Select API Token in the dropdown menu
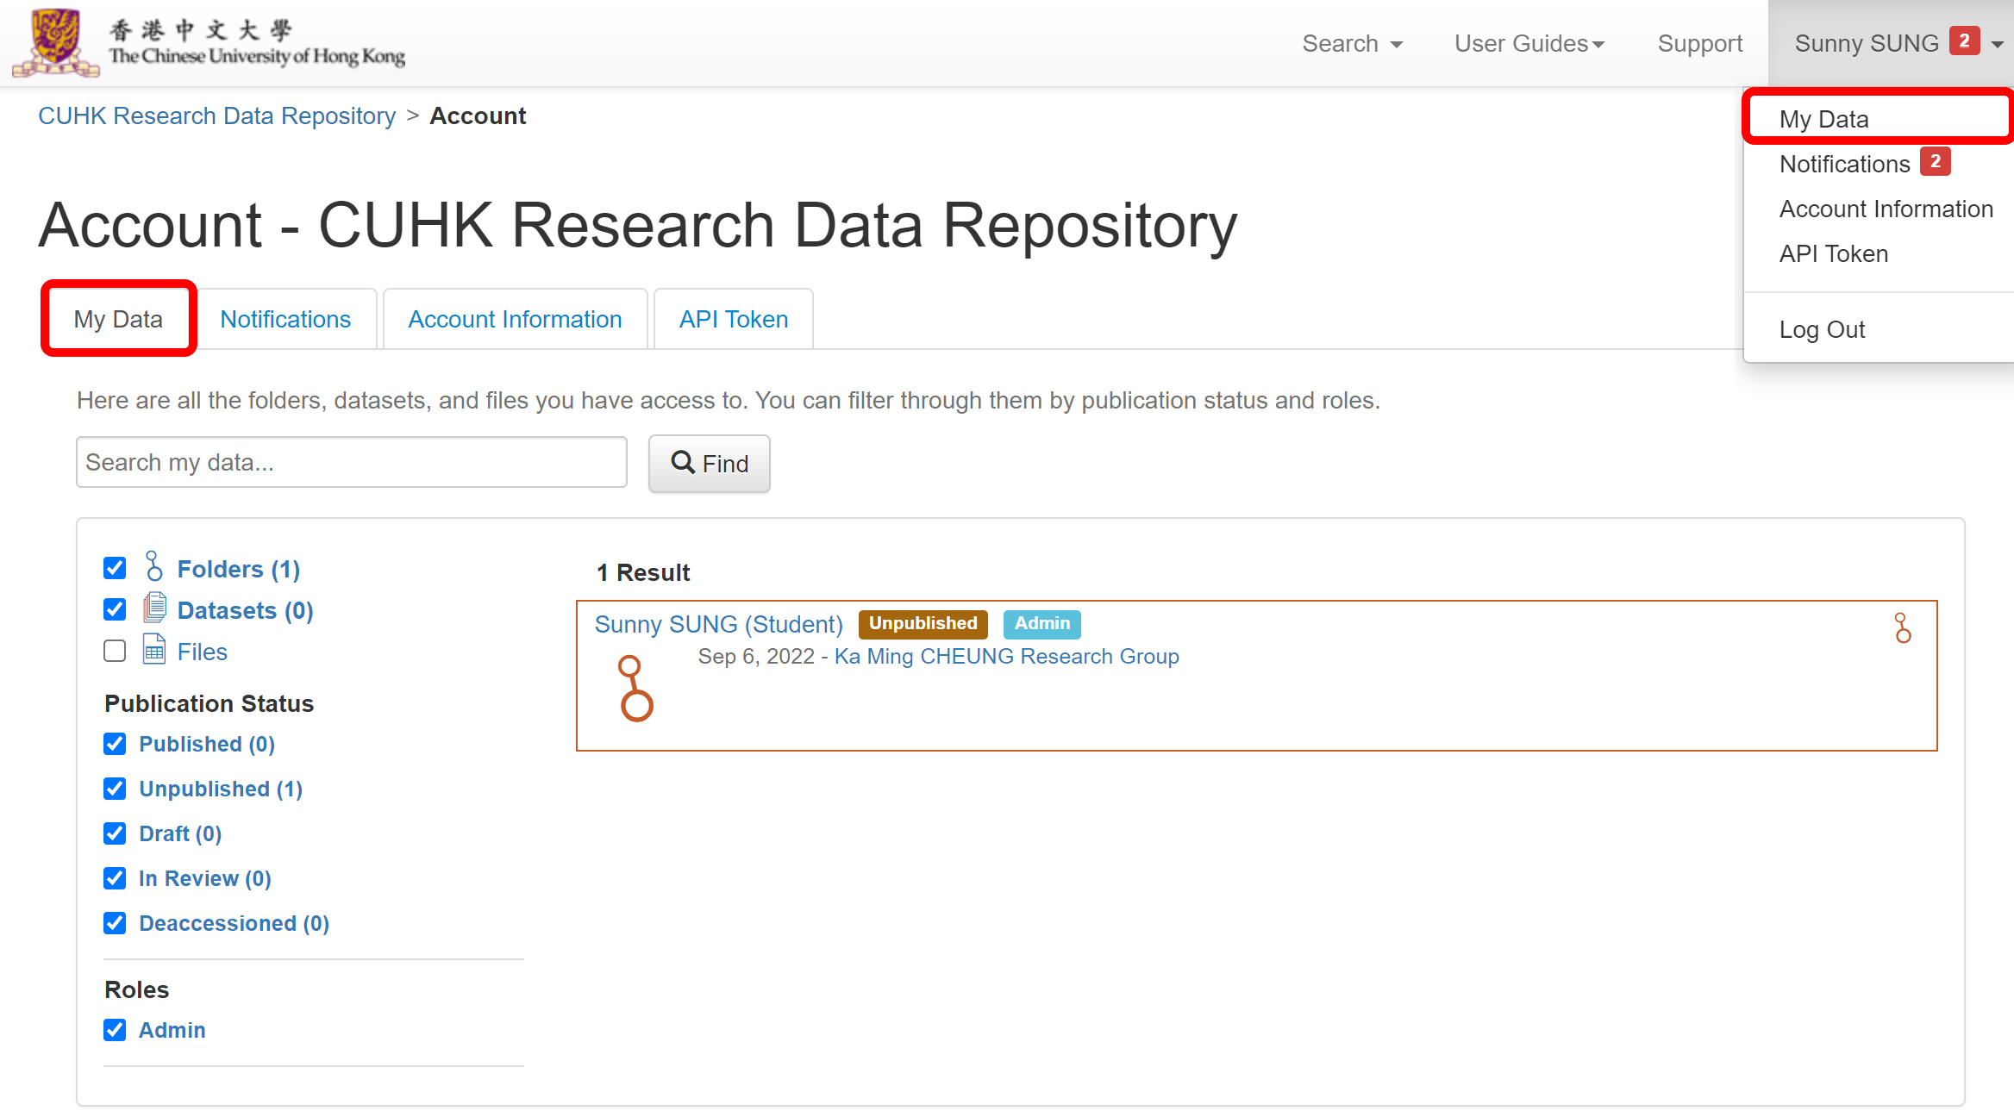Screen dimensions: 2014x1117 tap(1879, 253)
